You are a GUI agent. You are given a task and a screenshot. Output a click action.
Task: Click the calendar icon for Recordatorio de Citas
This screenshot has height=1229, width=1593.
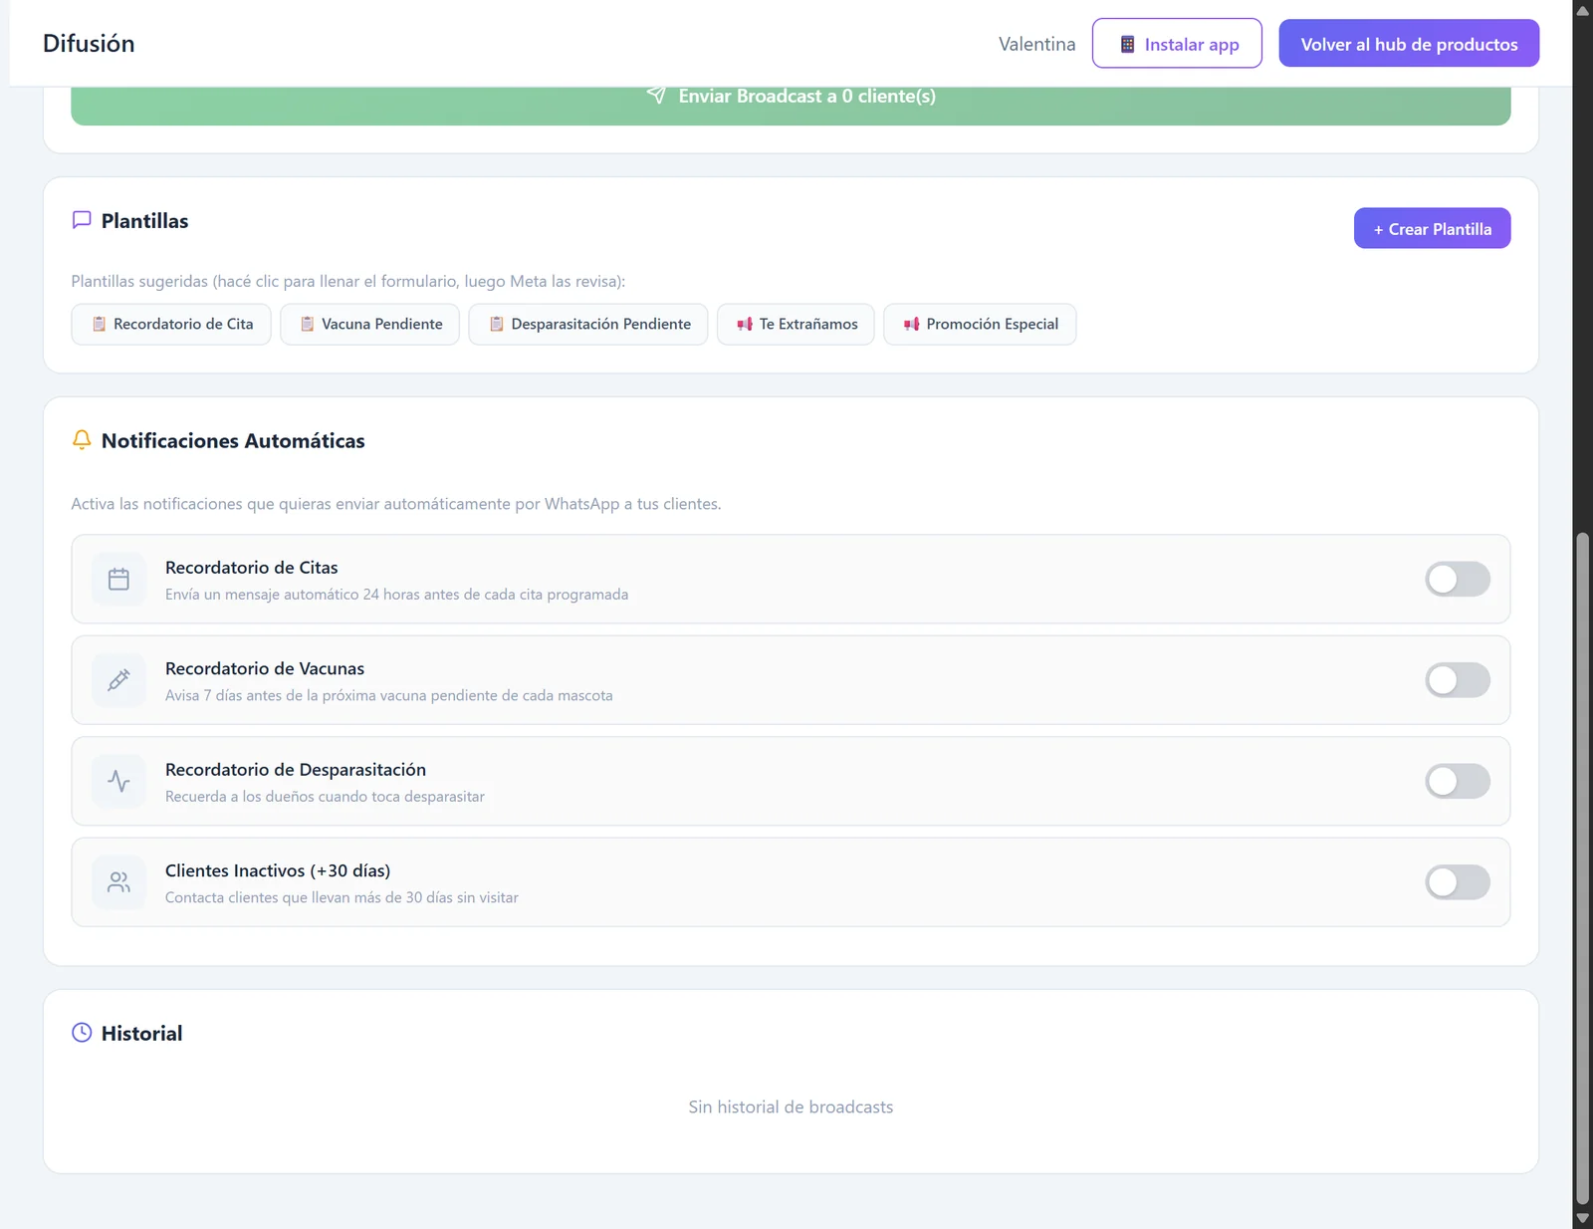(x=118, y=580)
